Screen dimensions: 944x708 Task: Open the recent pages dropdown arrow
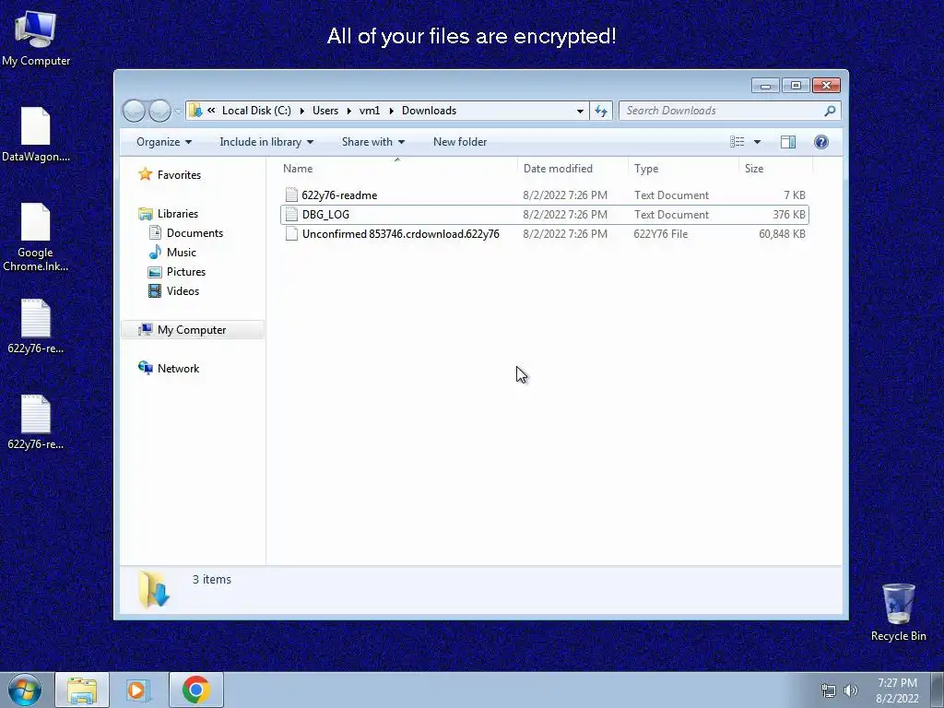pyautogui.click(x=178, y=111)
